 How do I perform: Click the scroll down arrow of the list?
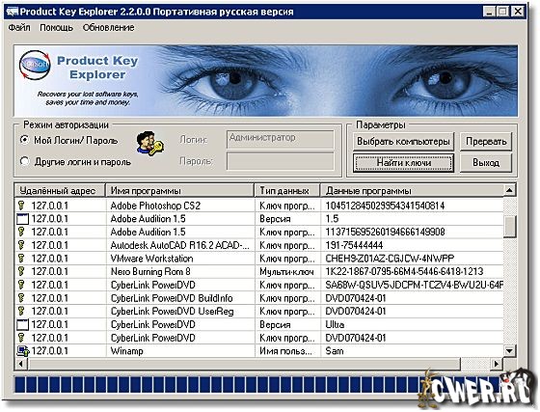click(509, 351)
